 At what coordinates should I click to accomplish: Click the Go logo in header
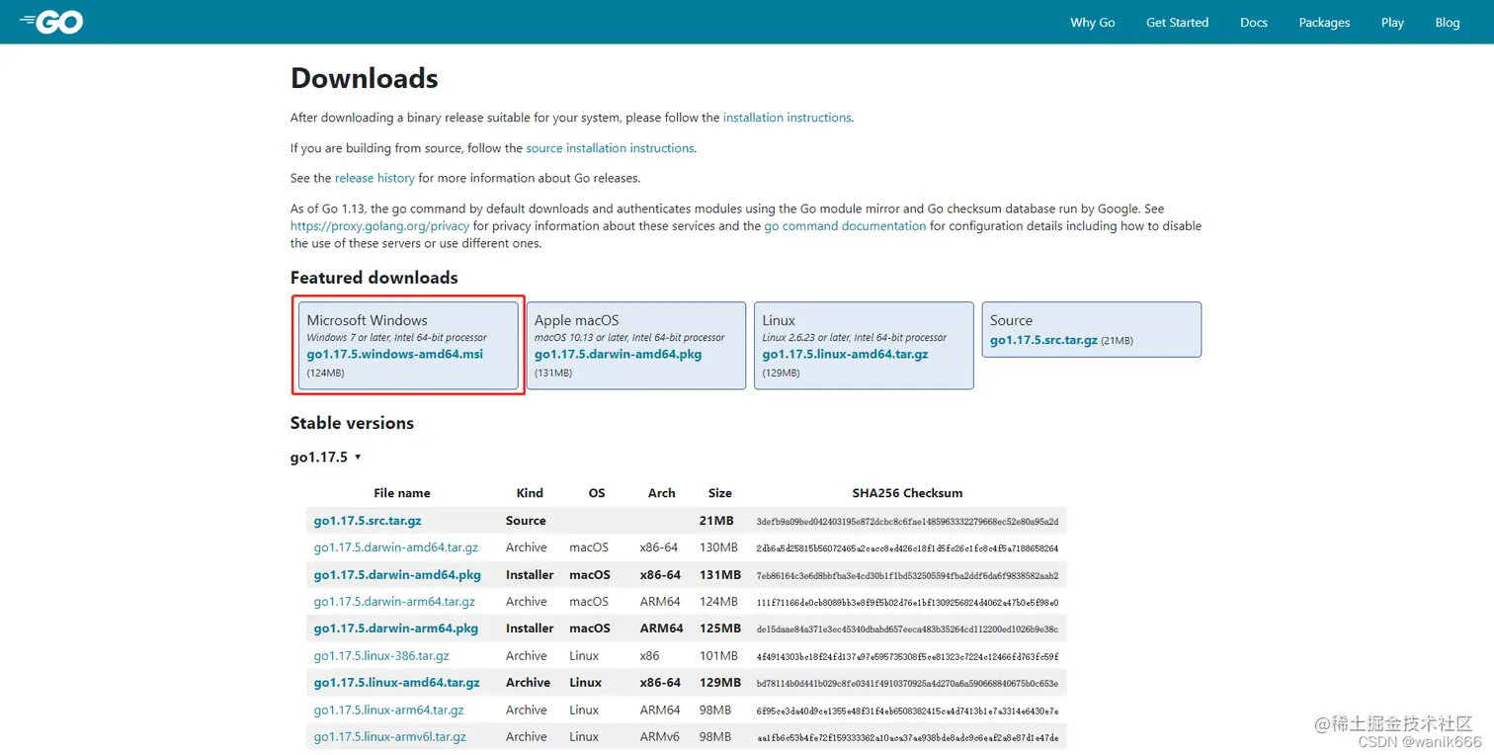coord(50,22)
